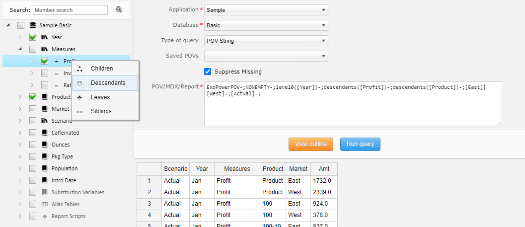Select the Alias Tables tree item
Viewport: 525px width, 227px height.
pyautogui.click(x=65, y=204)
